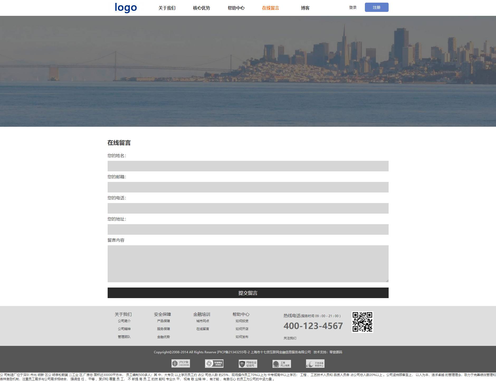Open the 在线留言 footer link

pos(203,329)
